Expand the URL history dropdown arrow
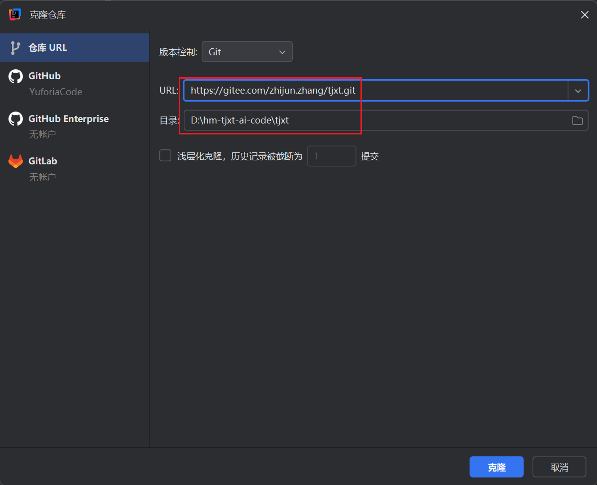The height and width of the screenshot is (485, 597). [578, 91]
